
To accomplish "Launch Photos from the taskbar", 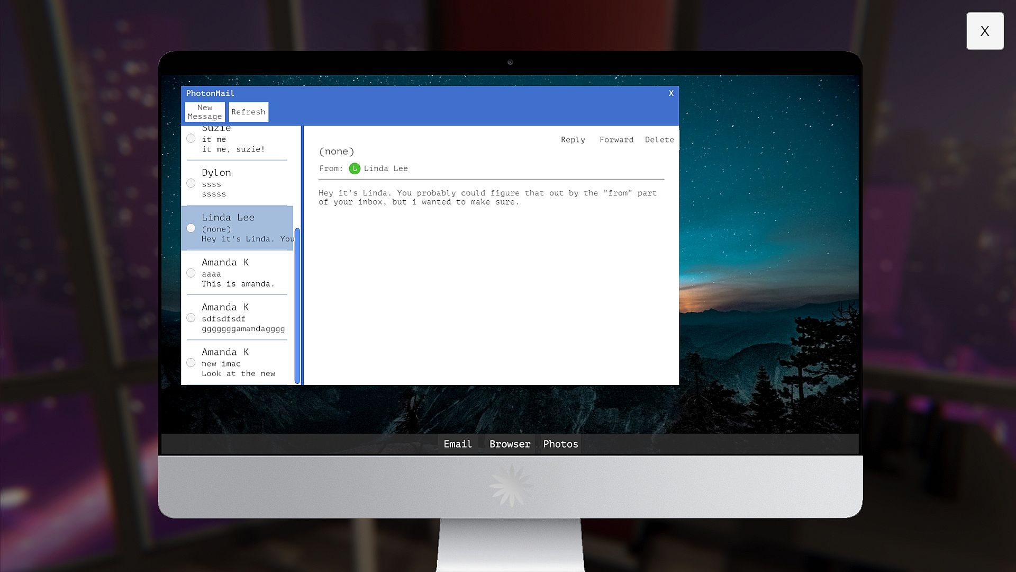I will point(560,444).
